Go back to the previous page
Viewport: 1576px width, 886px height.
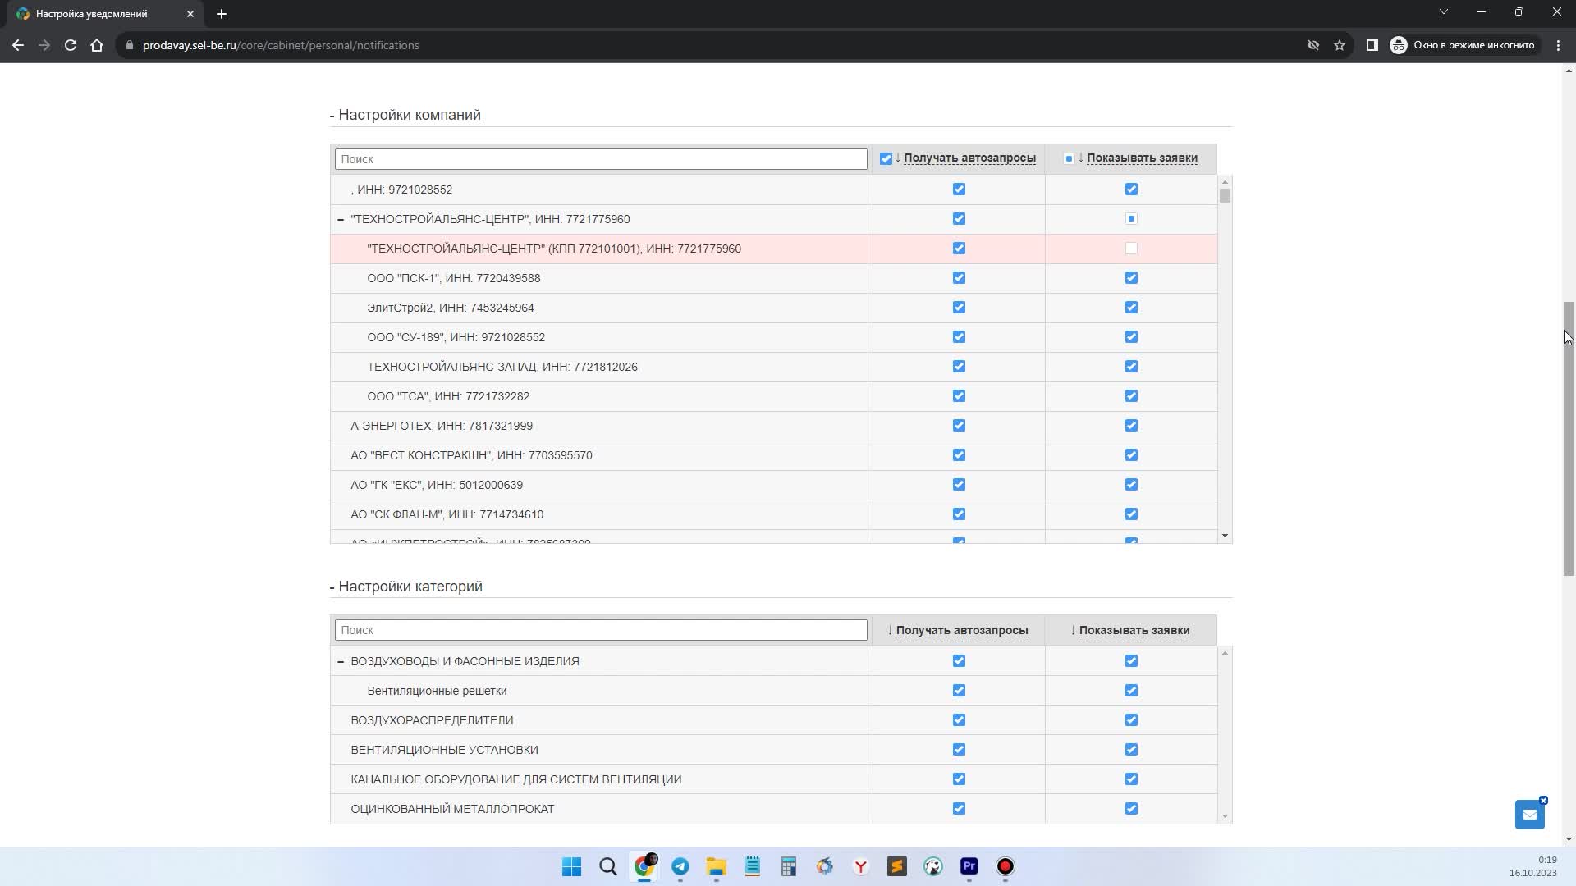pos(18,45)
